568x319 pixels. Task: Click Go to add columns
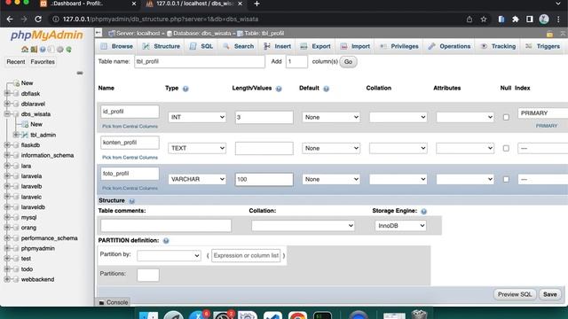(x=348, y=62)
